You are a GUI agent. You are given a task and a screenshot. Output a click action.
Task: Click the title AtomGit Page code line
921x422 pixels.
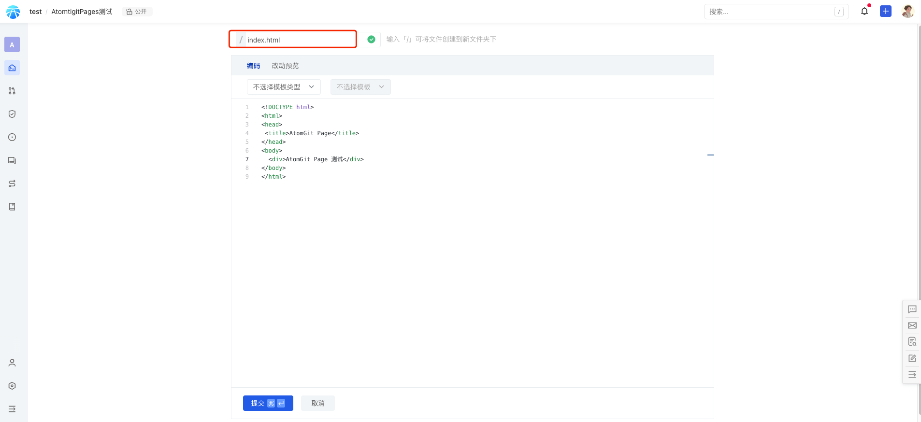[312, 133]
